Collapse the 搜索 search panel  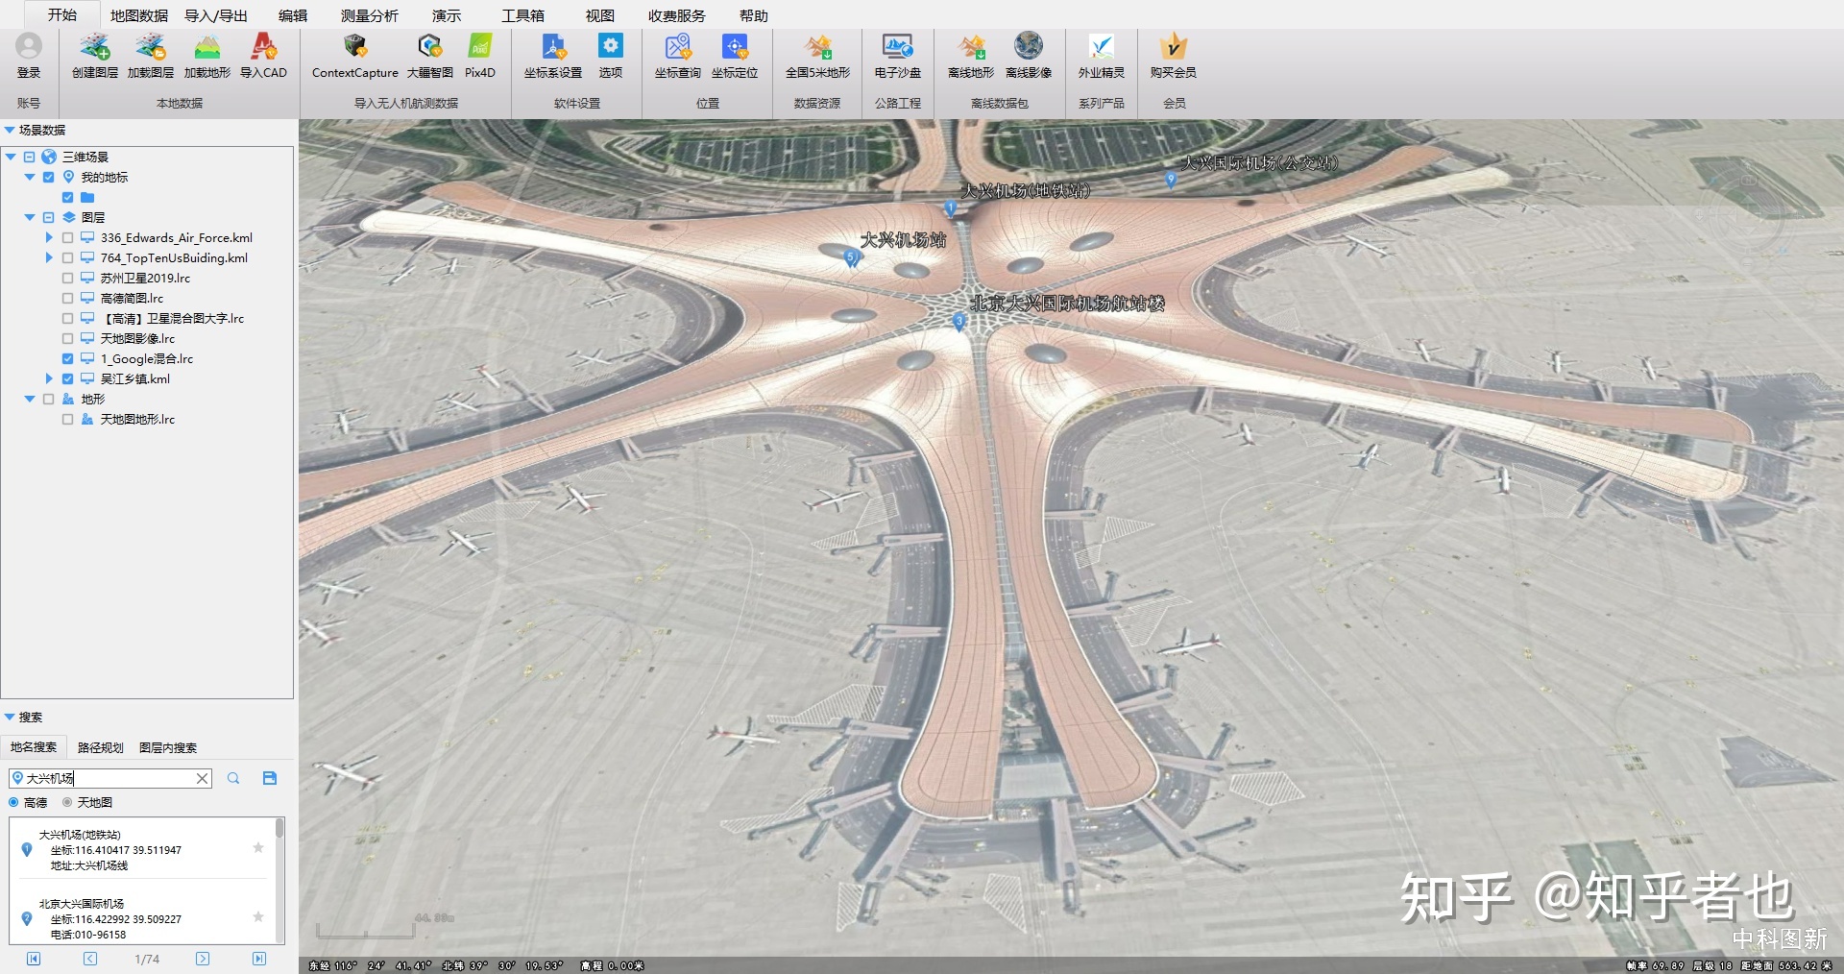tap(10, 718)
